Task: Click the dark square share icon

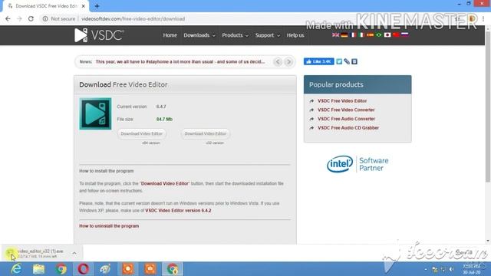Action: tap(354, 61)
